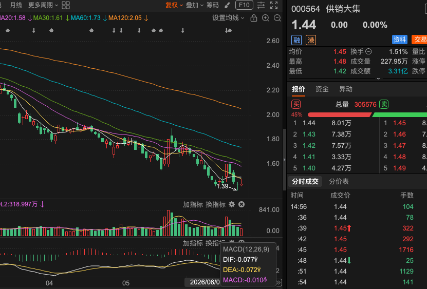427x289 pixels.
Task: Click the MA60:1.73 indicator label
Action: click(88, 18)
